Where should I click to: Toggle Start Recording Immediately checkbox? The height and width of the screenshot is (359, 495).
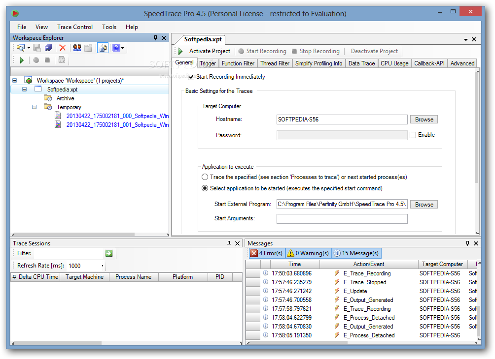[x=191, y=77]
